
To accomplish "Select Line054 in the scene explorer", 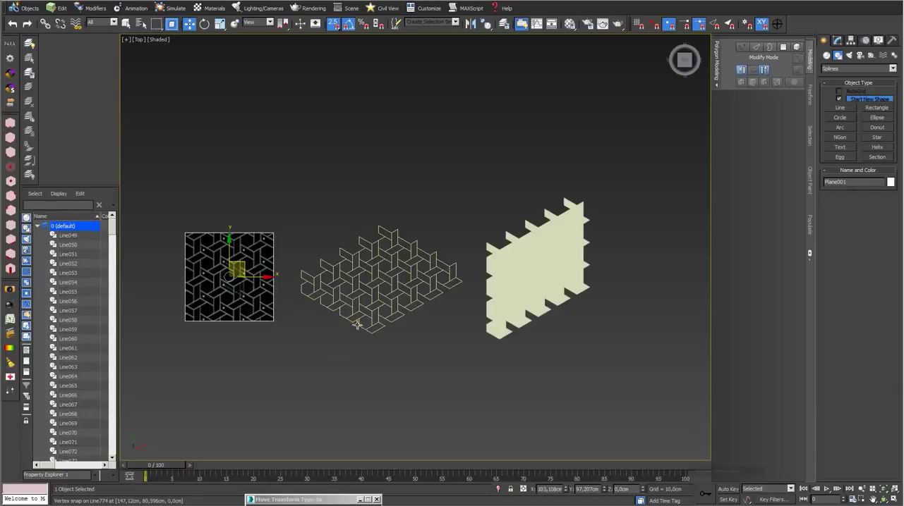I will tap(68, 282).
